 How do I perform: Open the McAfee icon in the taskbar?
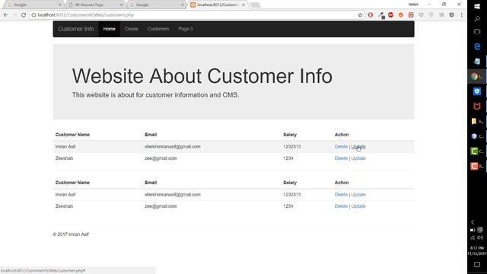[477, 107]
